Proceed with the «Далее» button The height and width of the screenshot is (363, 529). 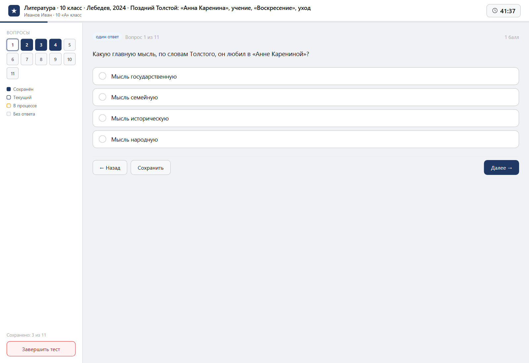(x=501, y=168)
